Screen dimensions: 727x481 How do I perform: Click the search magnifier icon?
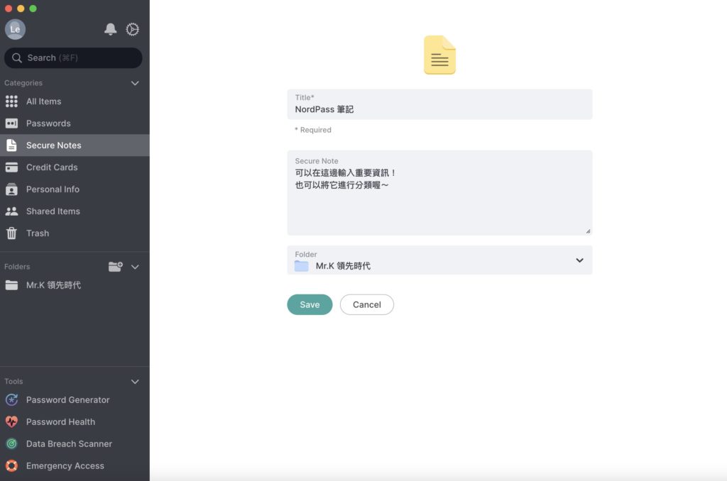coord(17,58)
